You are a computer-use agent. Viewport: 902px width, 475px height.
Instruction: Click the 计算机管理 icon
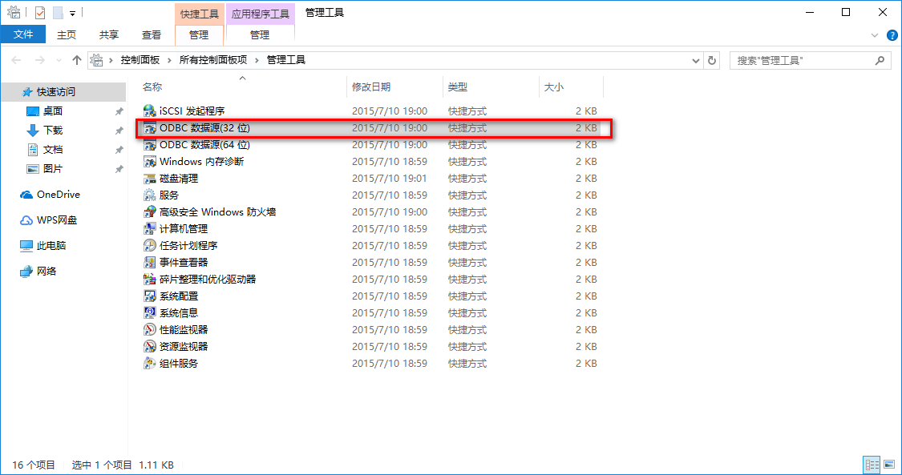click(x=150, y=228)
